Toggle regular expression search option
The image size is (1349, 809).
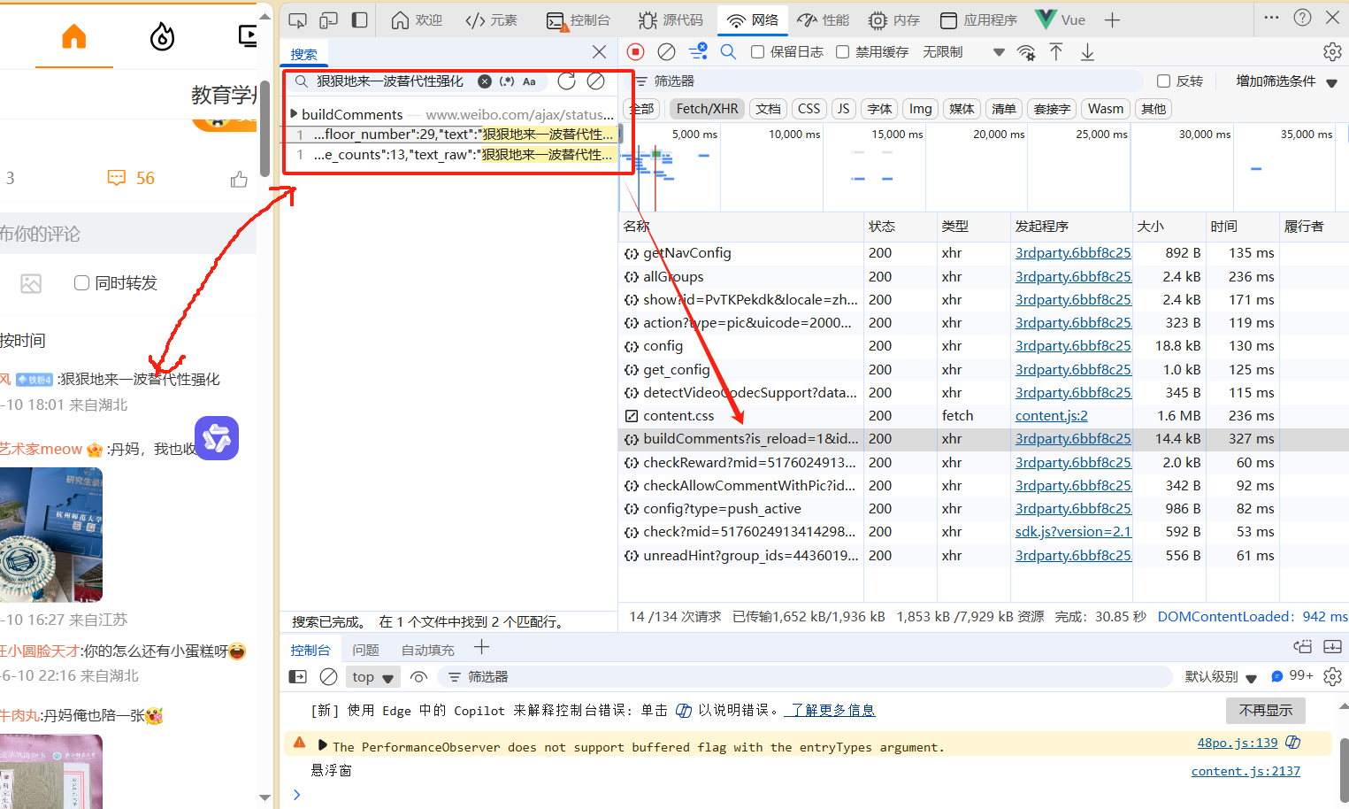point(507,81)
